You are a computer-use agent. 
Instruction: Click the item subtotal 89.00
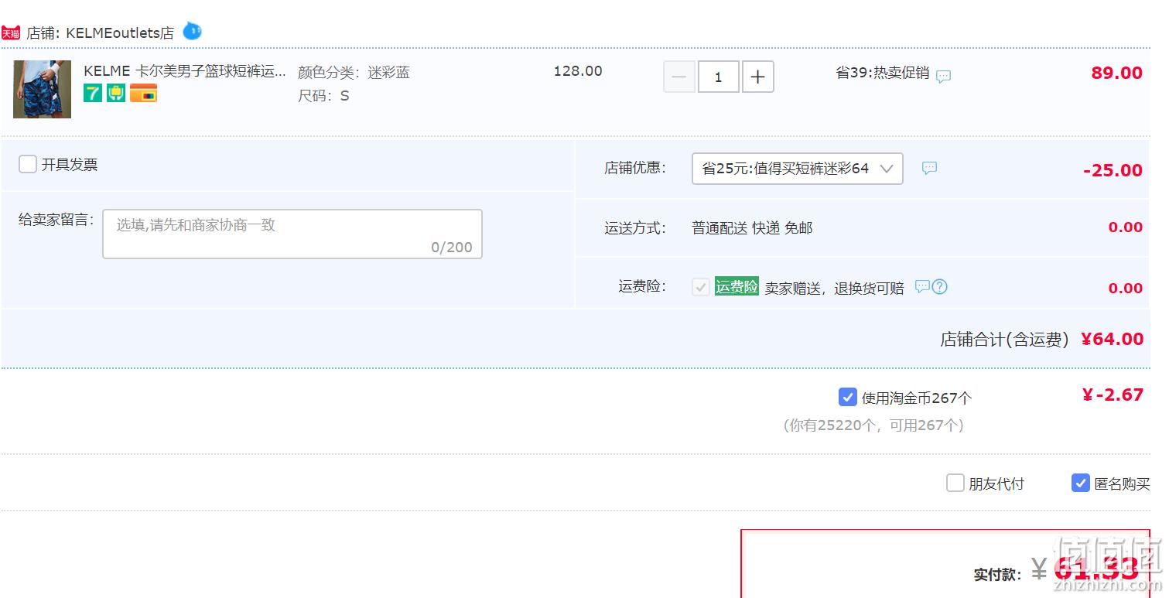point(1116,73)
